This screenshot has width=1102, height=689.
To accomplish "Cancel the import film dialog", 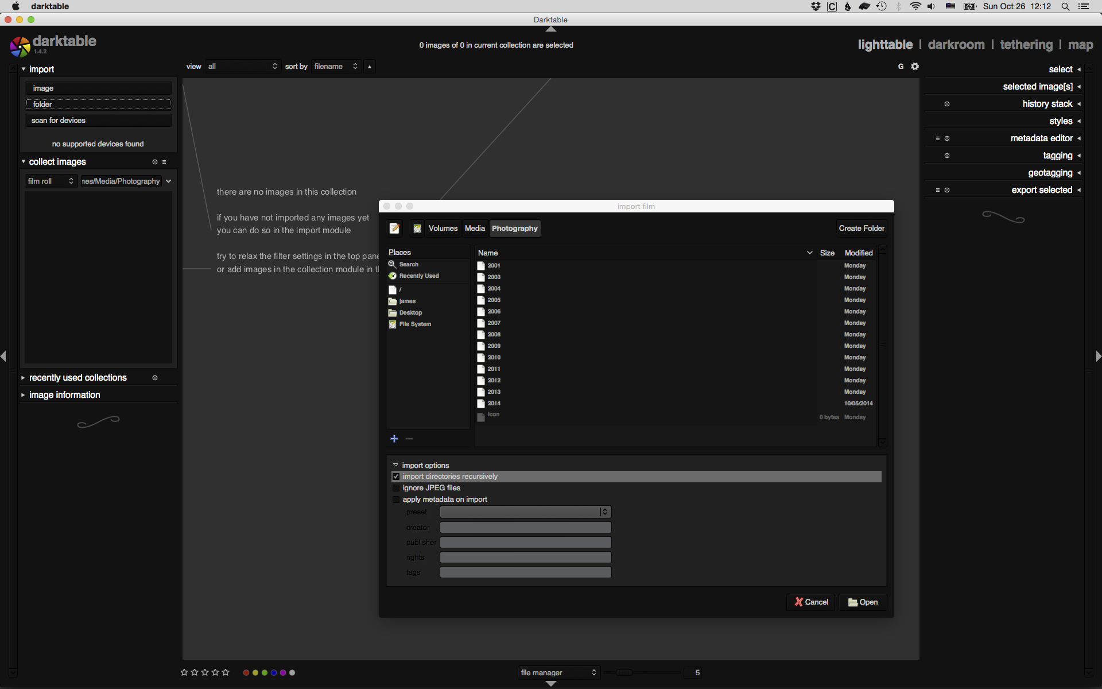I will tap(811, 602).
